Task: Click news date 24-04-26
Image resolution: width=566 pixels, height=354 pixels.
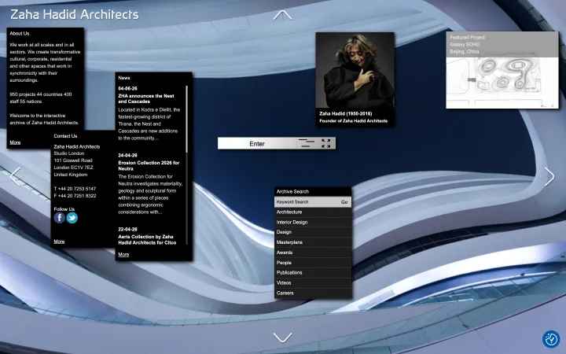Action: [128, 155]
